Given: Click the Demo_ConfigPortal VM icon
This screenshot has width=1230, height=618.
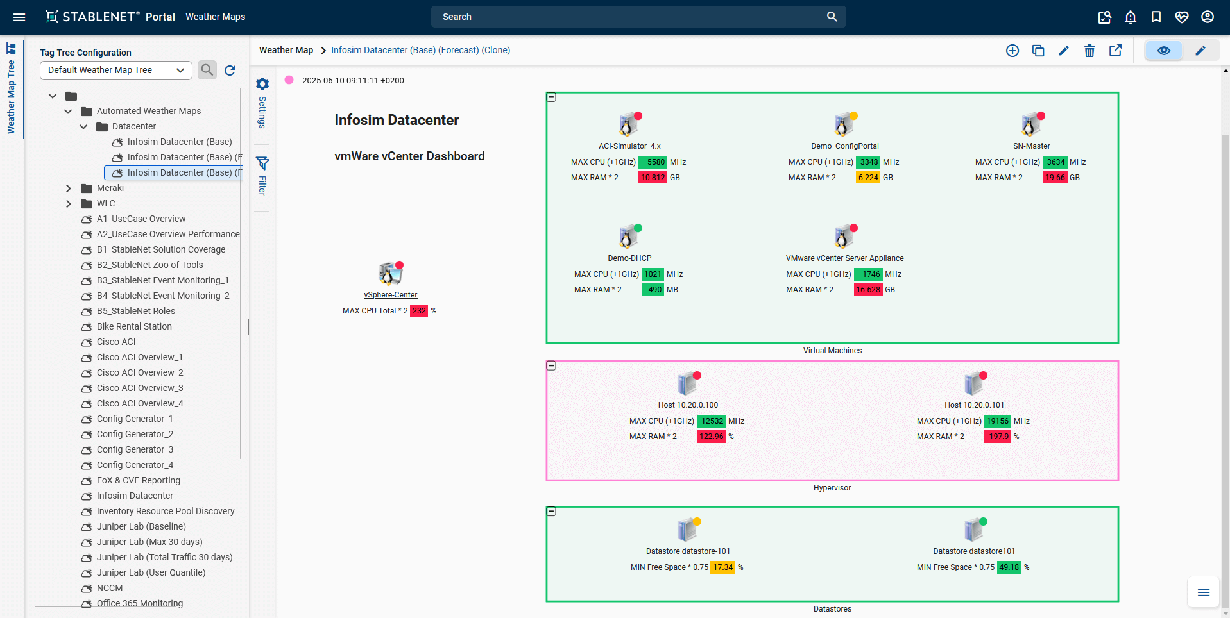Looking at the screenshot, I should 845,124.
